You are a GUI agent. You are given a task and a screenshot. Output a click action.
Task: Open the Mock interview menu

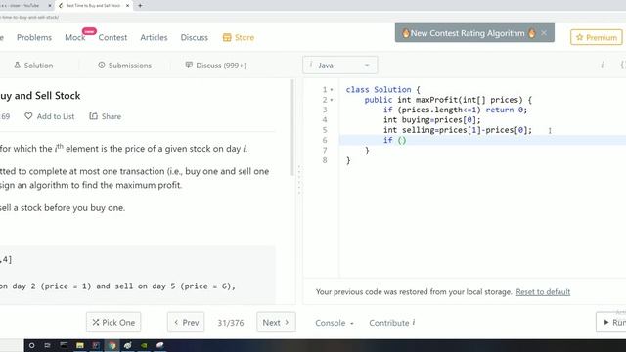pos(75,37)
